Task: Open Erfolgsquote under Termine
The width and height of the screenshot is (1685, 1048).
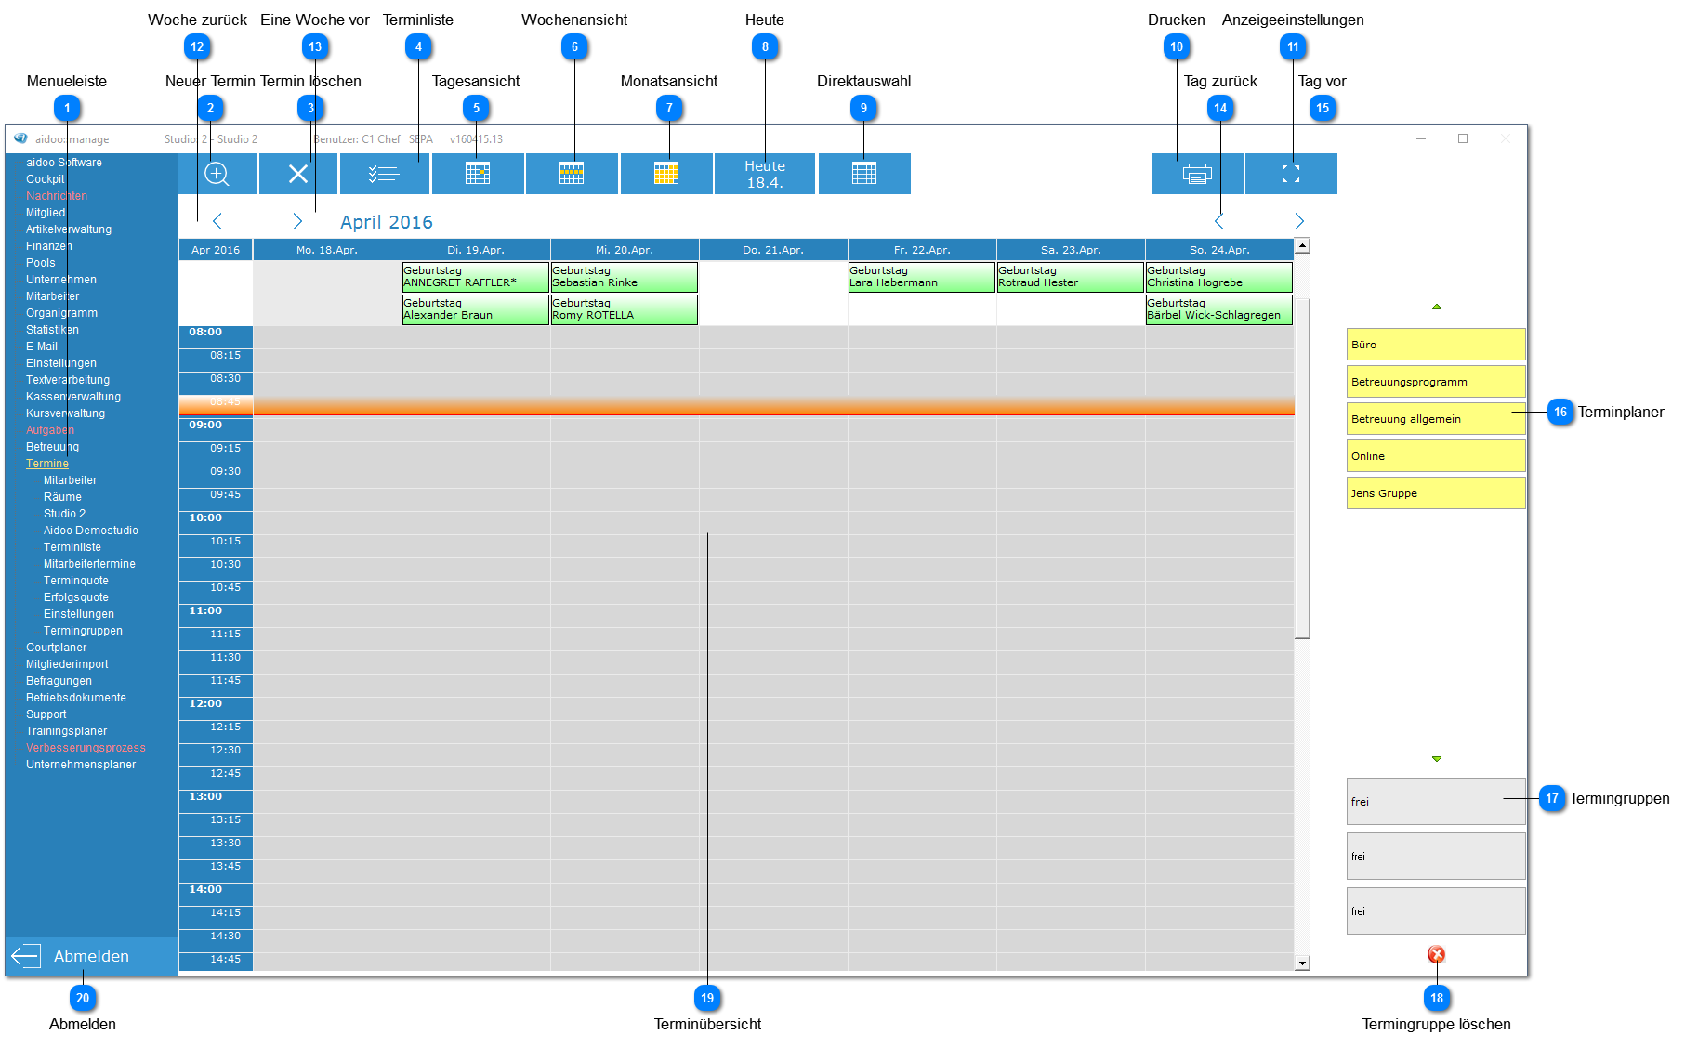Action: (x=76, y=597)
